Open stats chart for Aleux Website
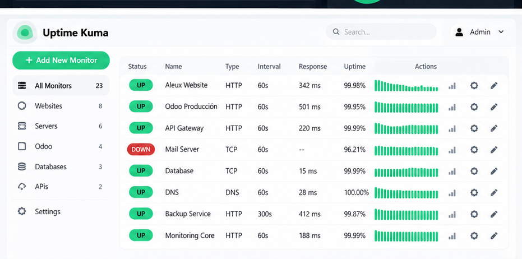This screenshot has height=259, width=522. click(x=452, y=86)
